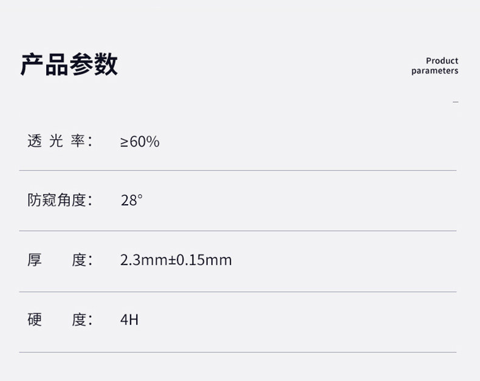Select the word Product in the top-right caption
This screenshot has width=480, height=381.
tap(442, 61)
